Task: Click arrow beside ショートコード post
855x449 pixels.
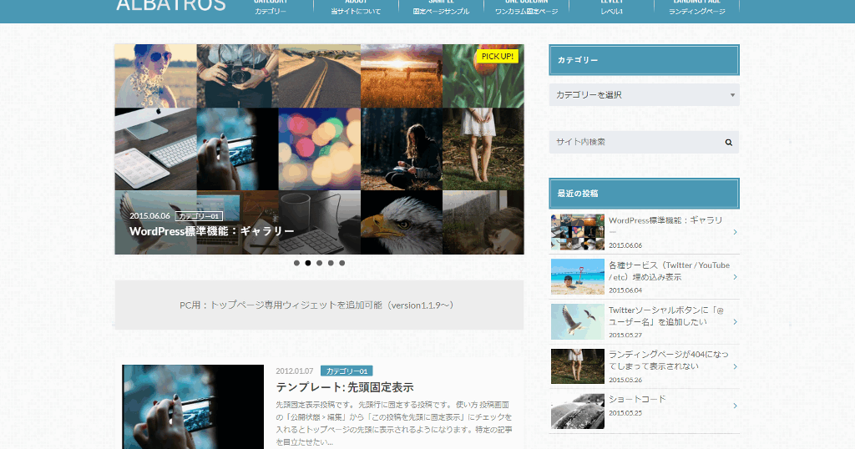Action: click(735, 406)
